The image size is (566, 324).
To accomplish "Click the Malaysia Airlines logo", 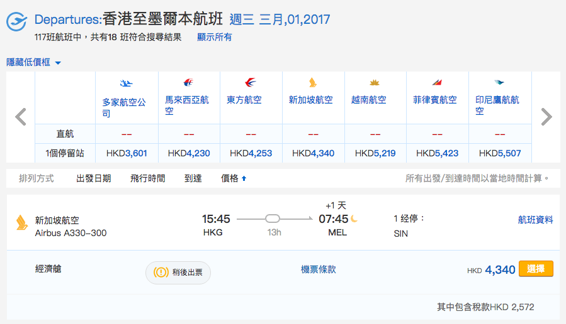I will 188,82.
